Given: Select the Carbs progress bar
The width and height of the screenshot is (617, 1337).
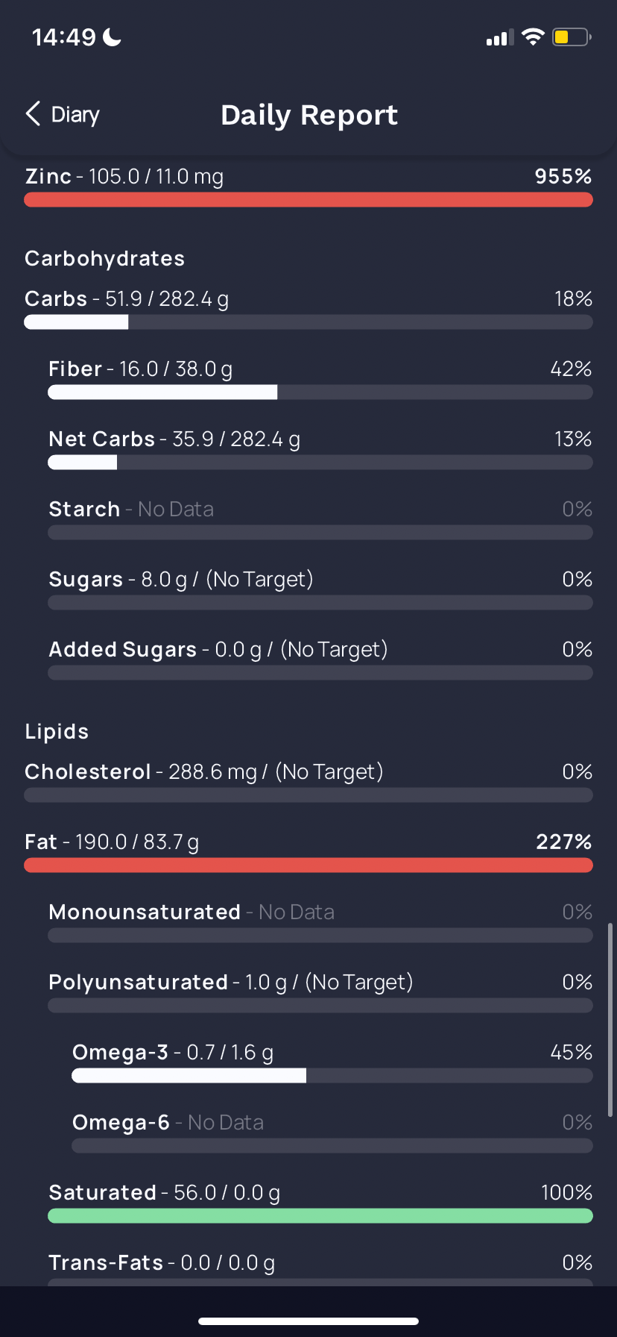Looking at the screenshot, I should tap(308, 322).
